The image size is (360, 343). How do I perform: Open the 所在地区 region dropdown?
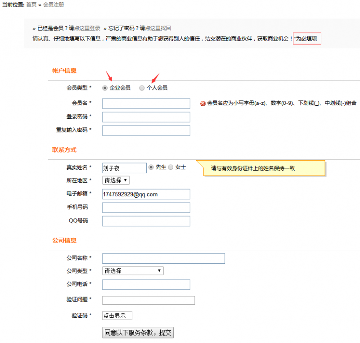coord(116,180)
